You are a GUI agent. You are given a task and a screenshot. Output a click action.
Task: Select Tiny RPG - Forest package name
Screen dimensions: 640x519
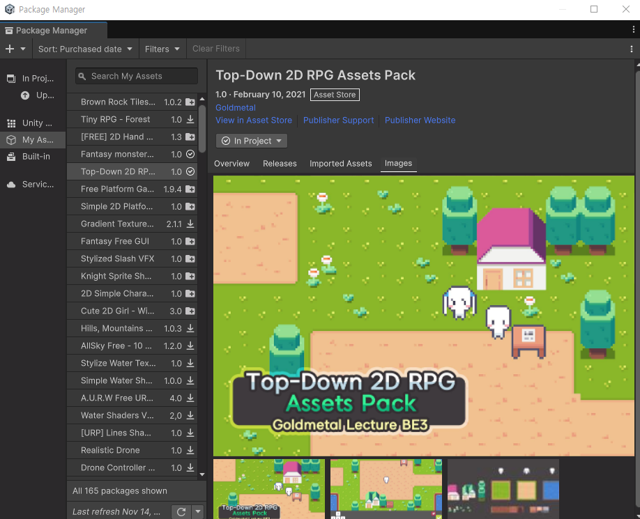click(x=116, y=119)
